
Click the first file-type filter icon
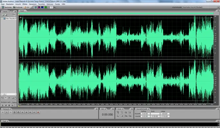point(3,105)
